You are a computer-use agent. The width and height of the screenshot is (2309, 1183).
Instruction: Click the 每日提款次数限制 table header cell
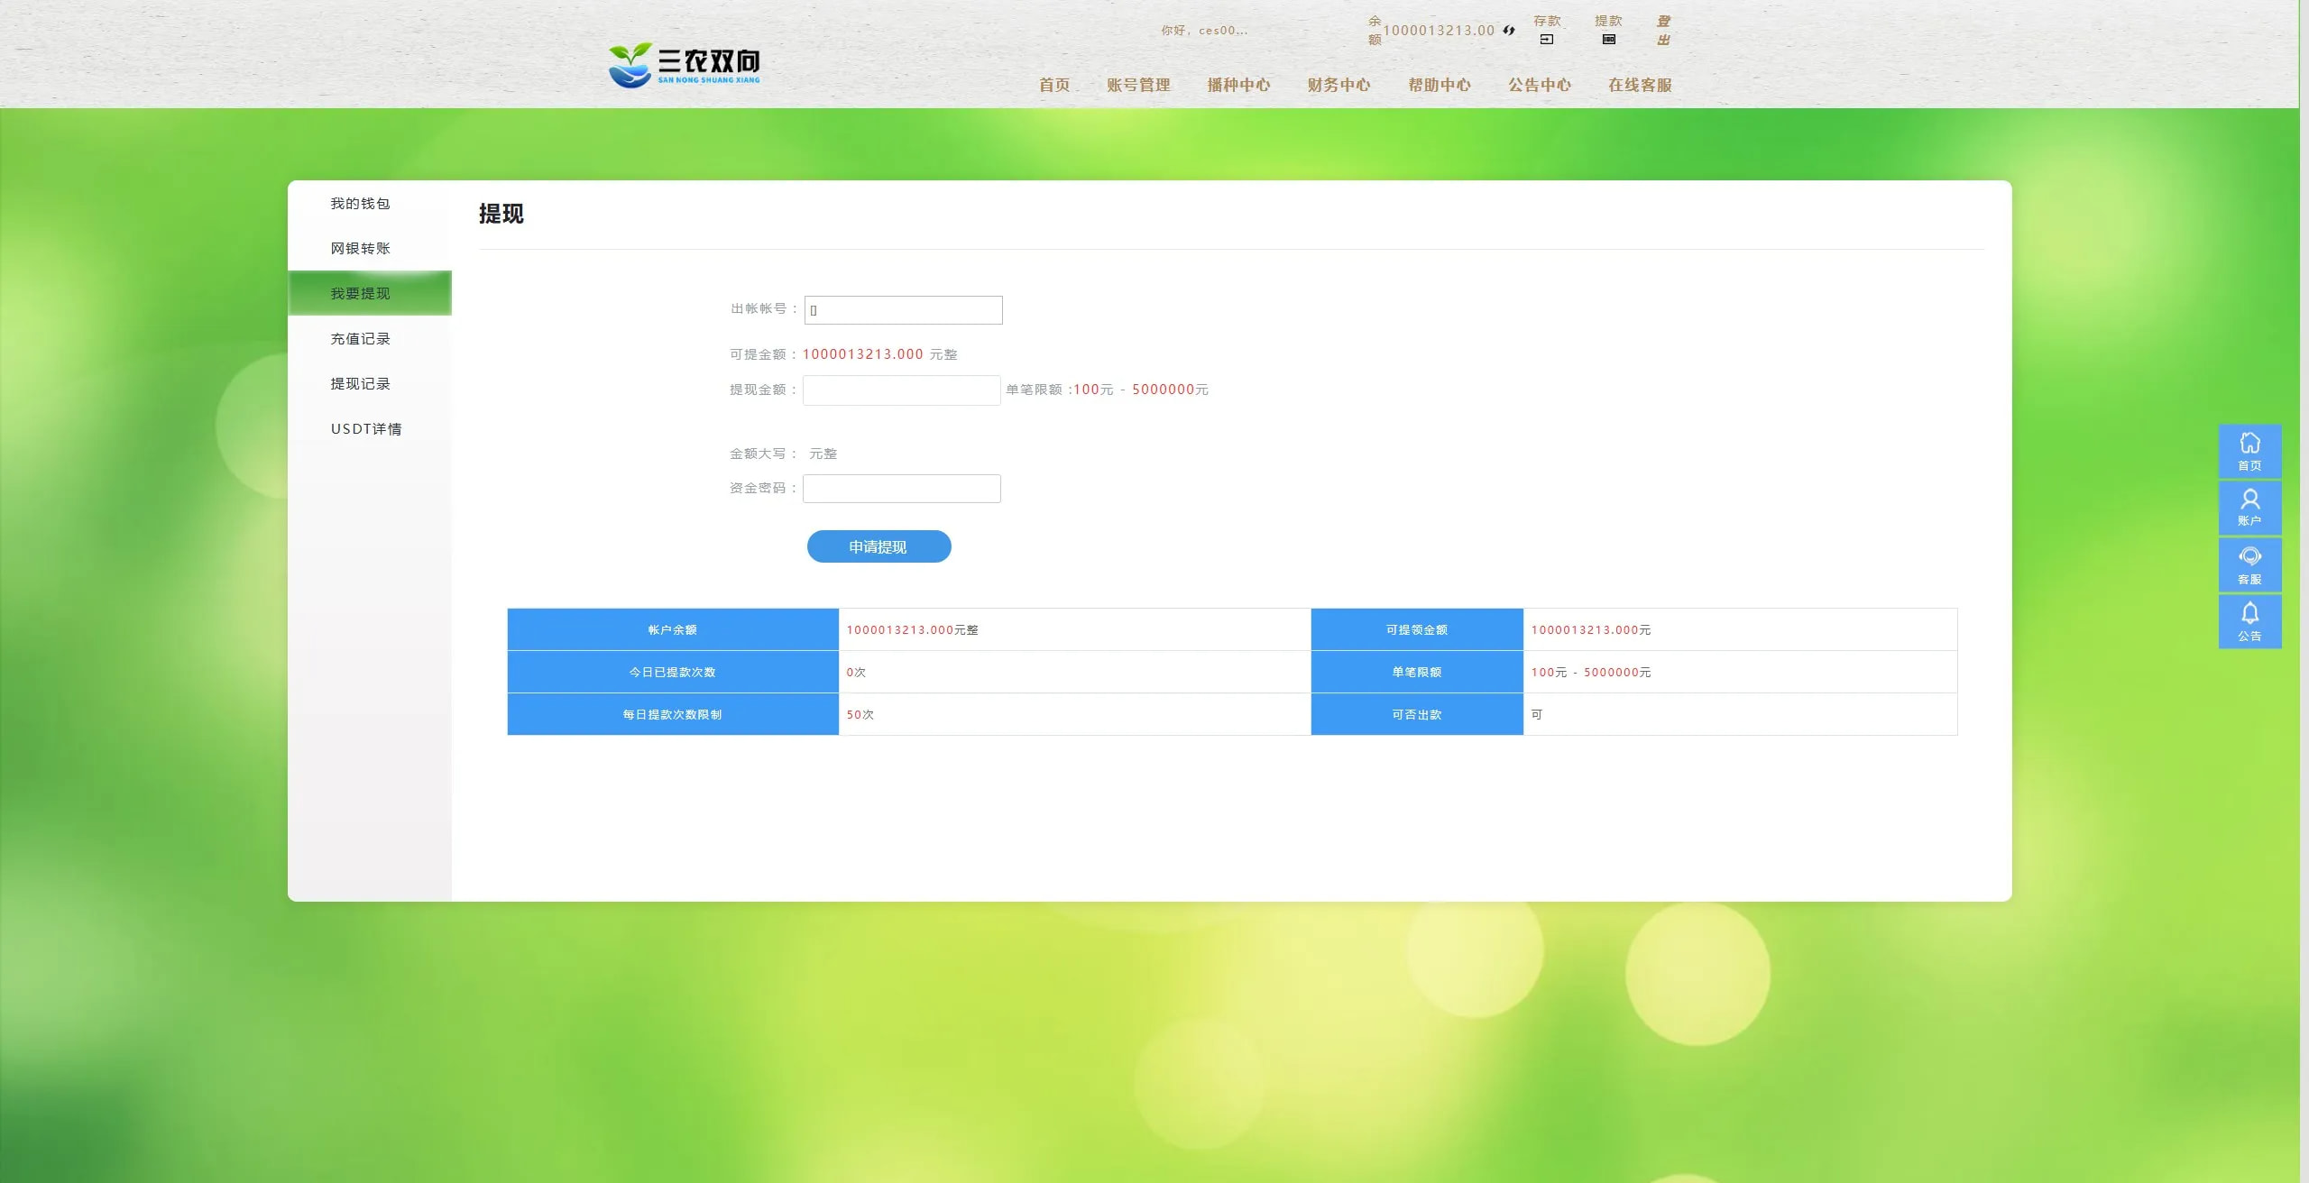point(673,714)
